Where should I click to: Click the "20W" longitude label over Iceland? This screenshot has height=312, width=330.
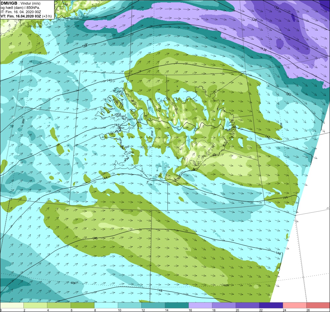click(152, 133)
